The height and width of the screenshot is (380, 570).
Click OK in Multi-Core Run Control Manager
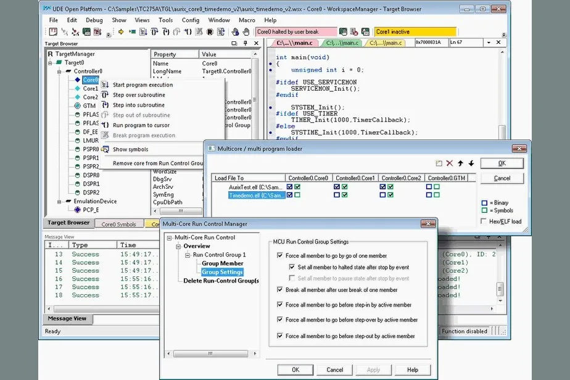[x=295, y=370]
